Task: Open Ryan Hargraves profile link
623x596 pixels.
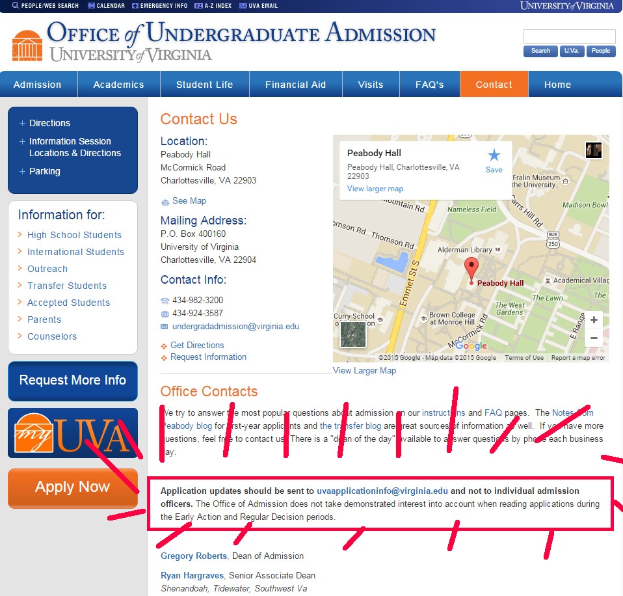Action: pyautogui.click(x=192, y=576)
